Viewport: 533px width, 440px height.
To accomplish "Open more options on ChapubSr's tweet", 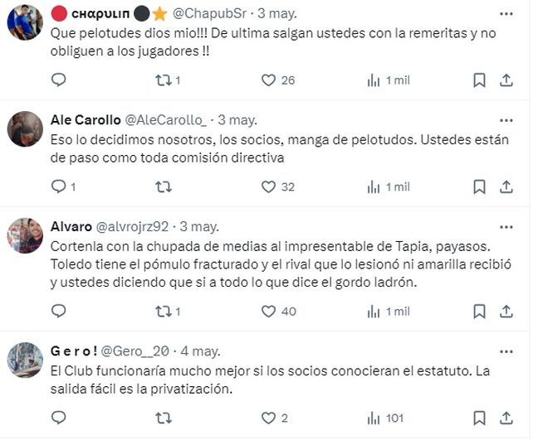I will click(506, 14).
